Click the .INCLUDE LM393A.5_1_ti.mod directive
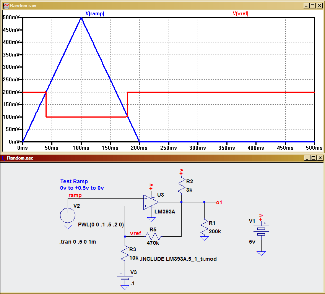 point(178,259)
